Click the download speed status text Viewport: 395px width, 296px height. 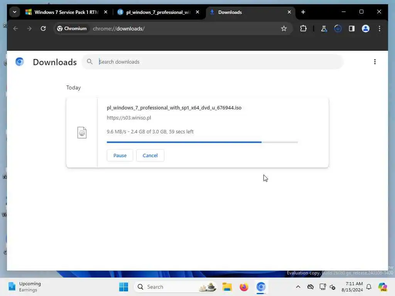pos(150,132)
